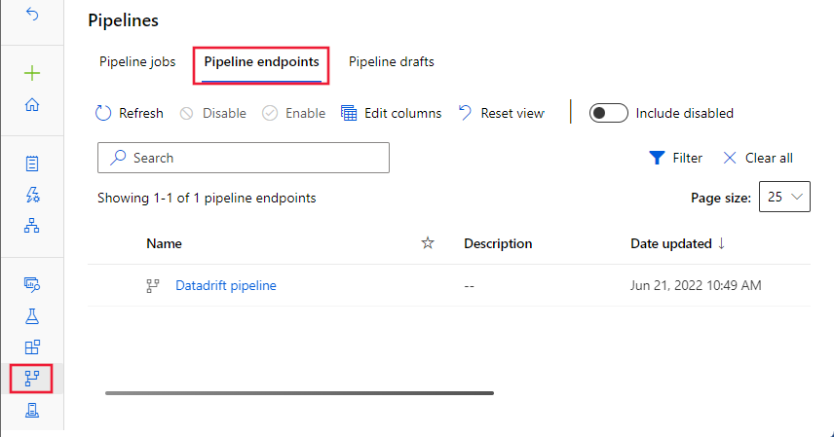
Task: Click the horizontal scrollbar thumb
Action: [x=299, y=393]
